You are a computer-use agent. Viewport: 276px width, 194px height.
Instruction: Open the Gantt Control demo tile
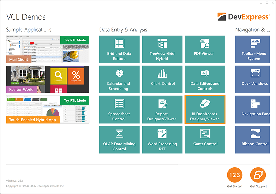click(205, 140)
